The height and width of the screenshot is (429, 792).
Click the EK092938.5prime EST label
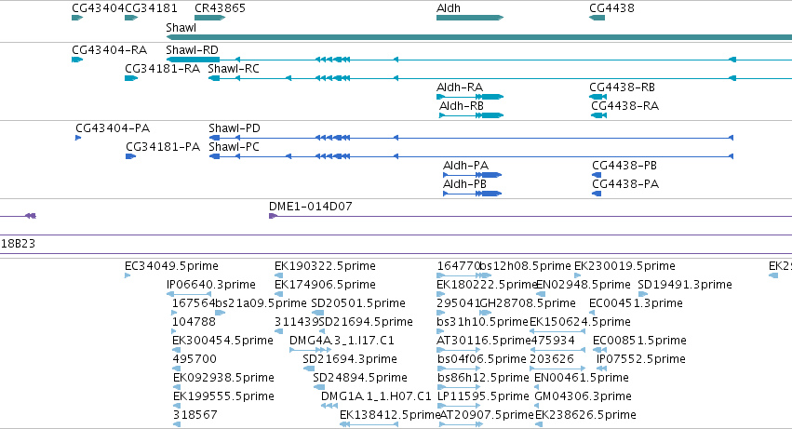(223, 379)
